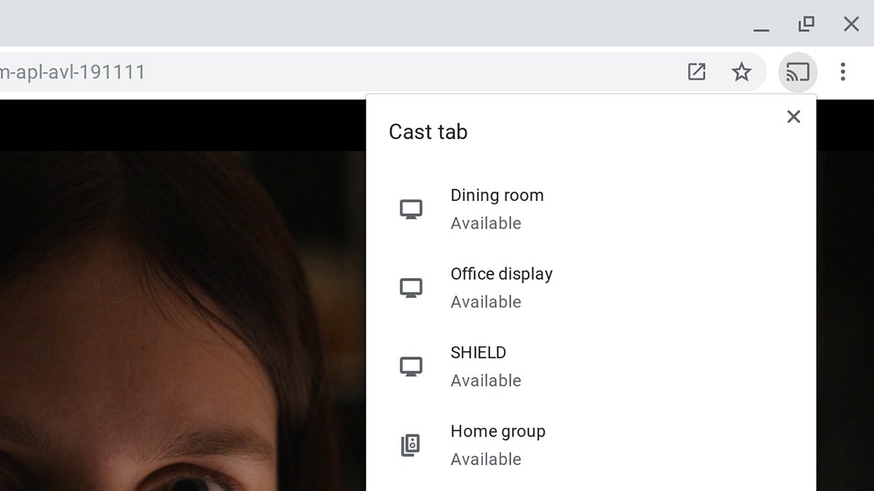The height and width of the screenshot is (491, 874).
Task: Open the Chrome three-dot menu icon
Action: click(x=843, y=72)
